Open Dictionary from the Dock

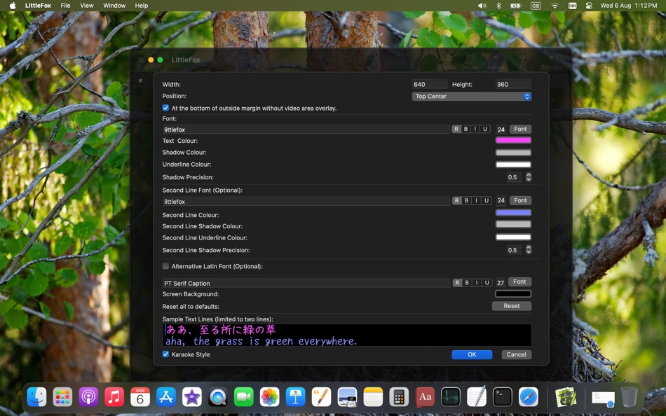coord(425,397)
